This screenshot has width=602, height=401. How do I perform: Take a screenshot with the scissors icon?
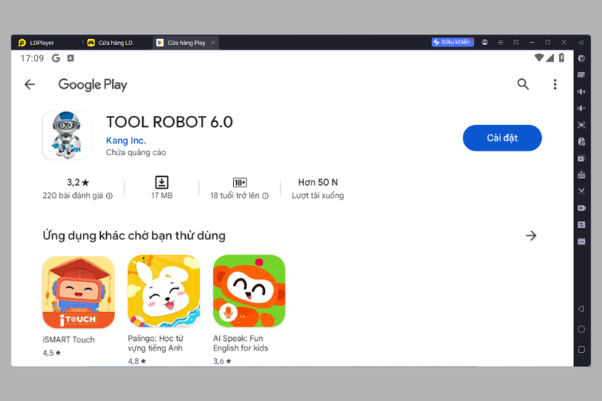(582, 191)
